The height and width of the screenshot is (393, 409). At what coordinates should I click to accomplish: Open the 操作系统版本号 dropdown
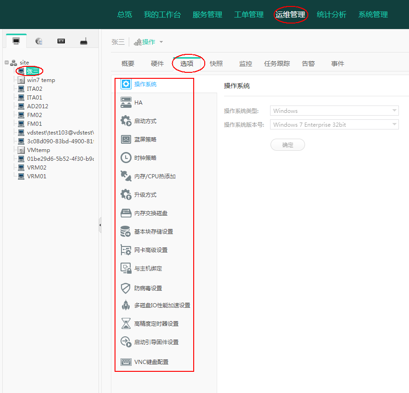click(x=334, y=124)
